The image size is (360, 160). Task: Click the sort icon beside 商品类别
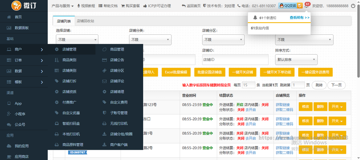(57, 60)
